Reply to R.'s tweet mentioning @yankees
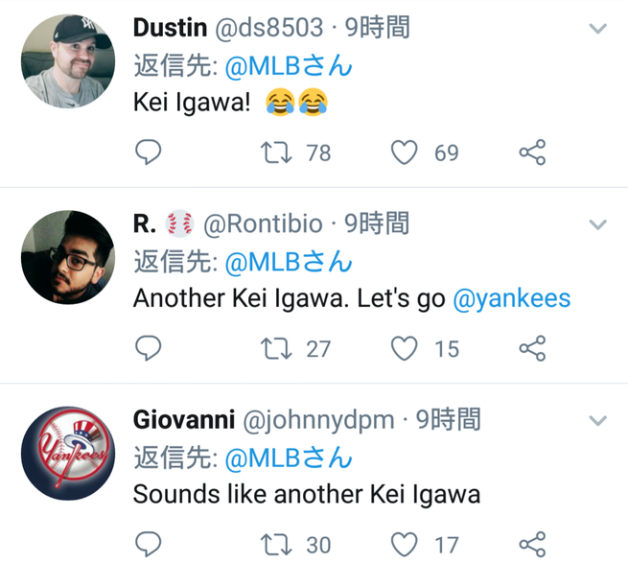Viewport: 628px width, 563px height. tap(148, 348)
